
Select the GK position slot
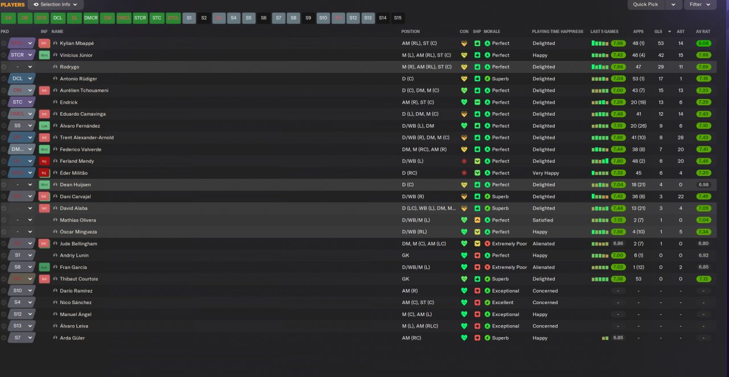pos(8,18)
